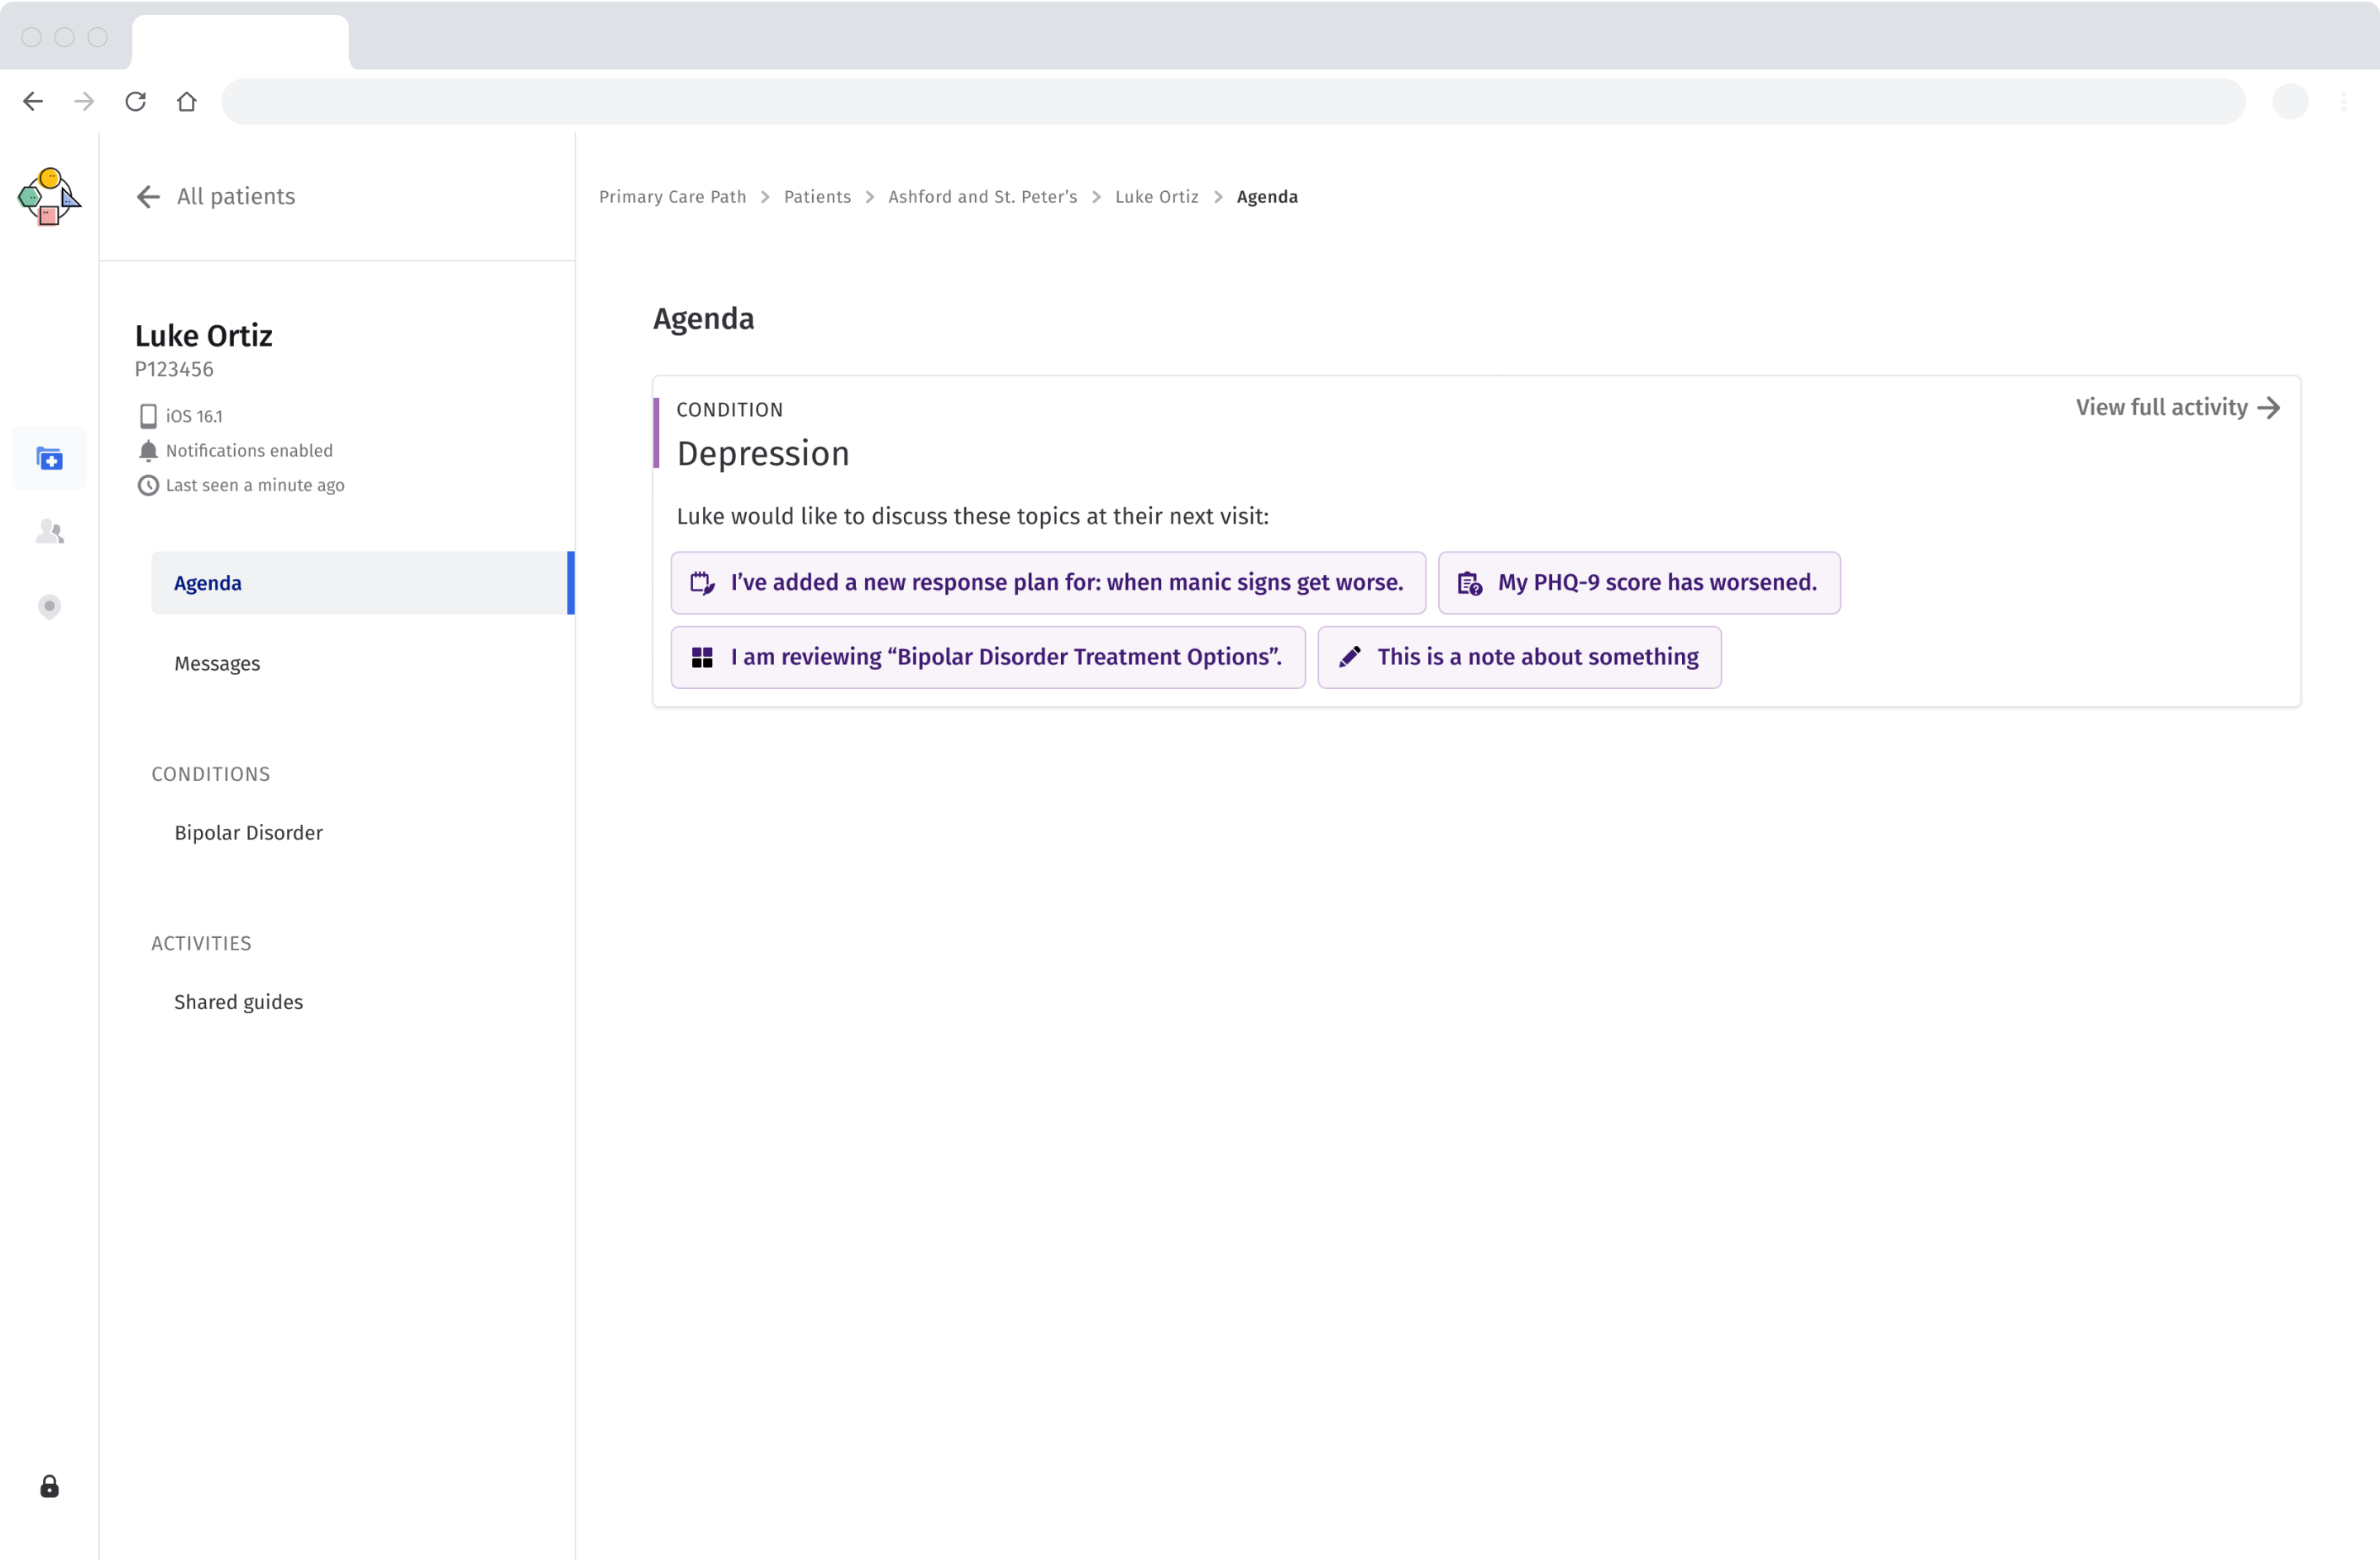Reload the page with browser refresh icon
This screenshot has width=2380, height=1560.
(x=136, y=101)
